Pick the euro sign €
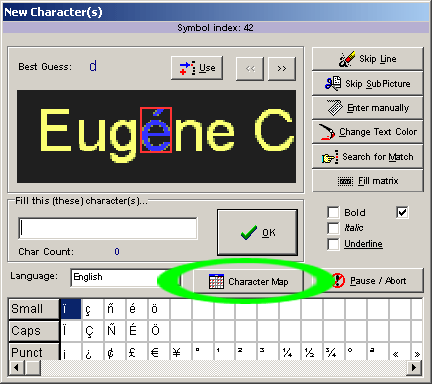This screenshot has width=432, height=384. (x=159, y=352)
